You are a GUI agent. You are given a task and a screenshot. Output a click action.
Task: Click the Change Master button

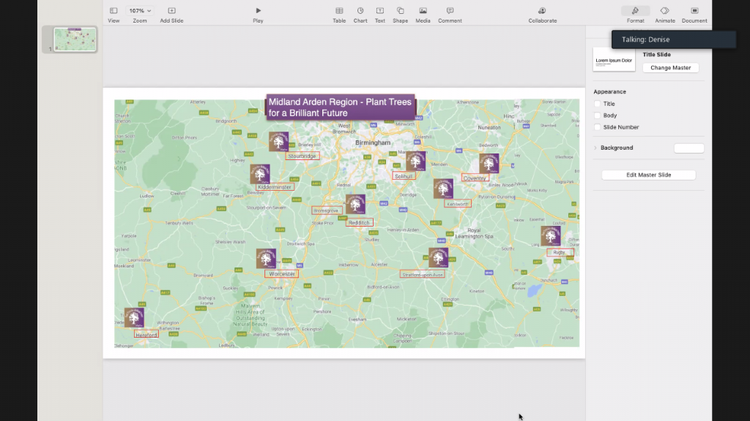[670, 68]
